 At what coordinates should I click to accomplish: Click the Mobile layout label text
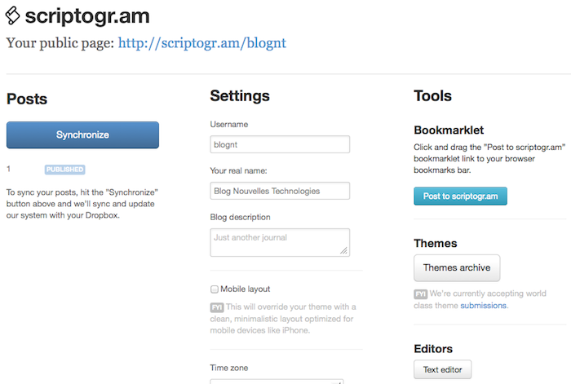[x=245, y=289]
